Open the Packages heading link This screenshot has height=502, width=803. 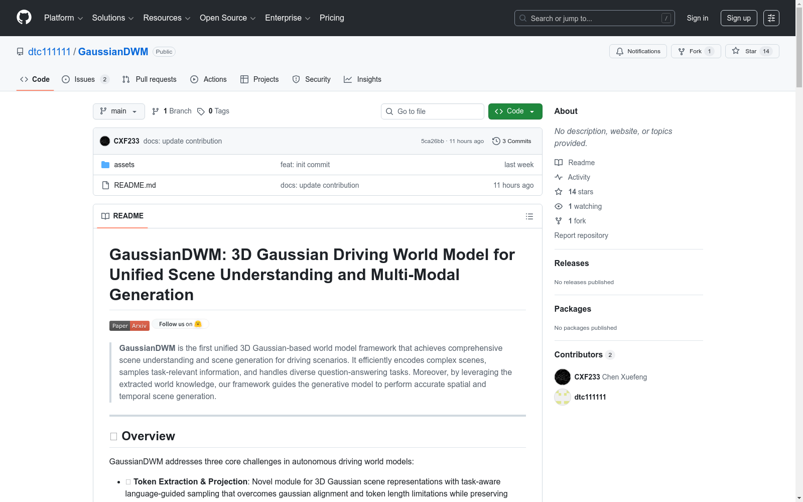pos(573,309)
